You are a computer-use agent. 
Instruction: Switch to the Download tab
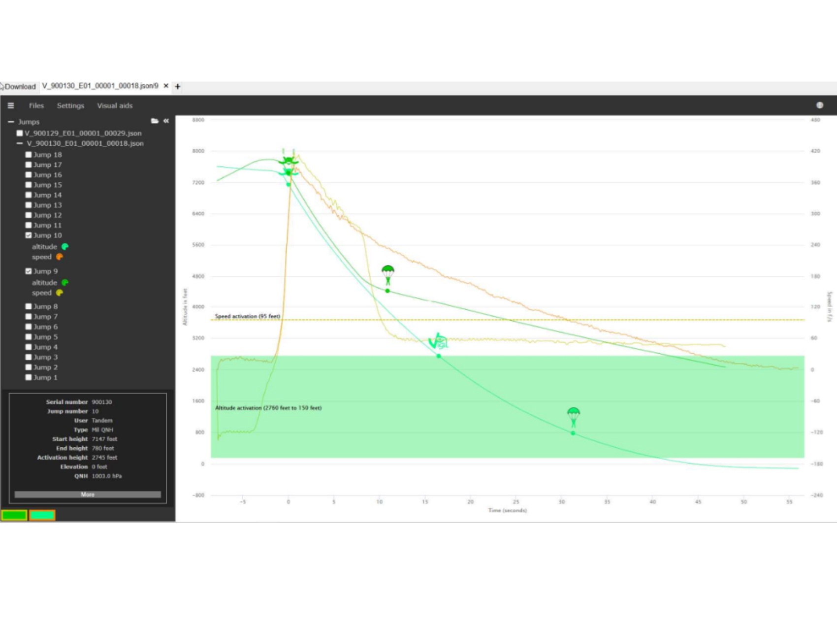[x=20, y=87]
